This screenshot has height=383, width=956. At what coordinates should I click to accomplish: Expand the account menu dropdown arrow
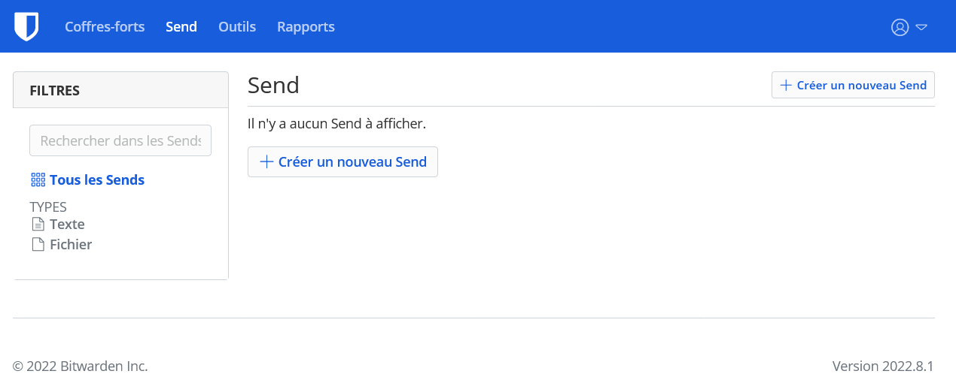pos(921,27)
